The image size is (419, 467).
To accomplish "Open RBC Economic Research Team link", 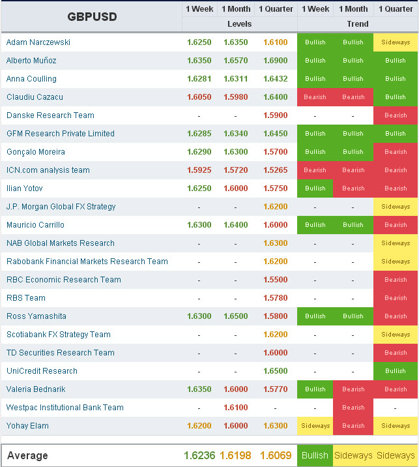I will click(x=64, y=280).
